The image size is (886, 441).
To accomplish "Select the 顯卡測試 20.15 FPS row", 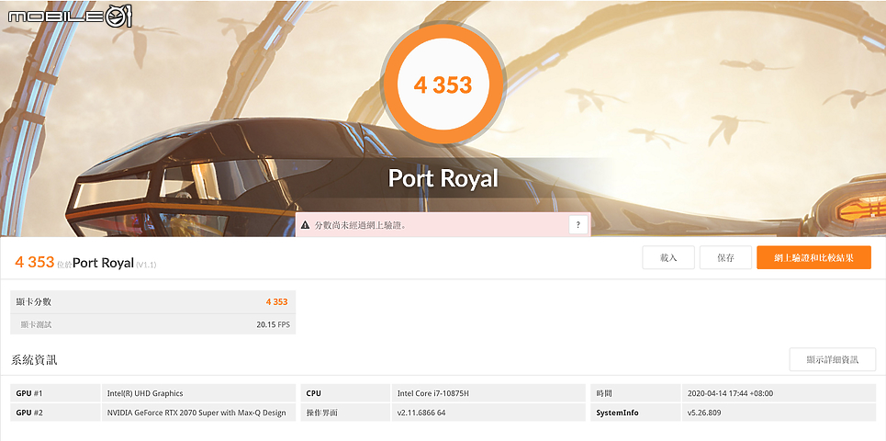I will [153, 324].
